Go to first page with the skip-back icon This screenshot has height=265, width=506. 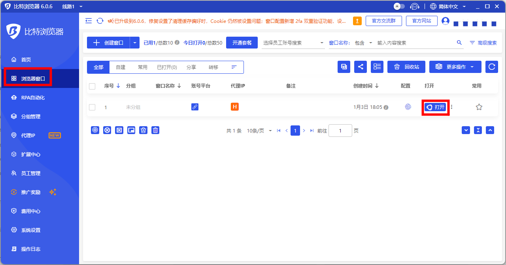279,131
